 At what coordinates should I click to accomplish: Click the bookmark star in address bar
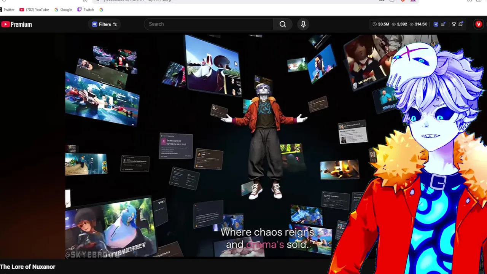pyautogui.click(x=85, y=1)
